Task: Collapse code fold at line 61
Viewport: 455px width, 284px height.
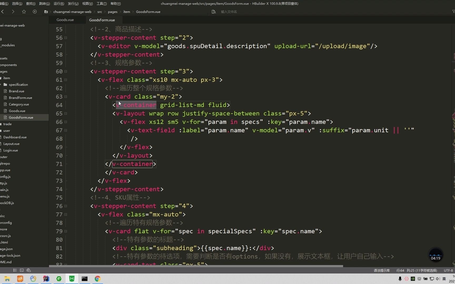Action: (66, 80)
